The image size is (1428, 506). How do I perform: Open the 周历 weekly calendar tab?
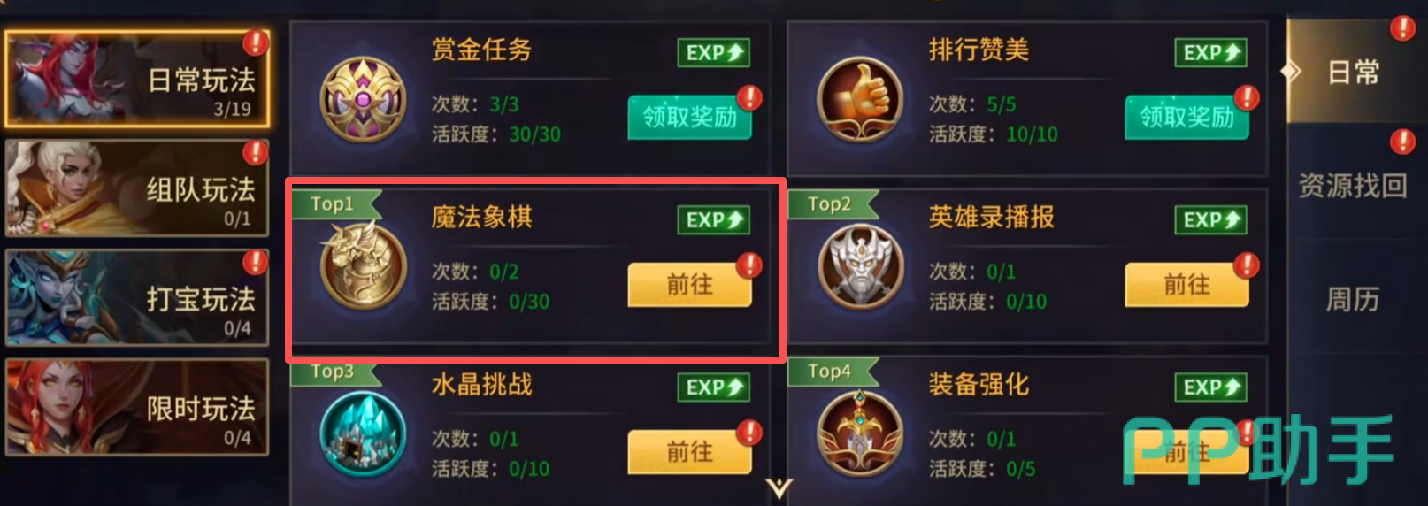click(1353, 299)
